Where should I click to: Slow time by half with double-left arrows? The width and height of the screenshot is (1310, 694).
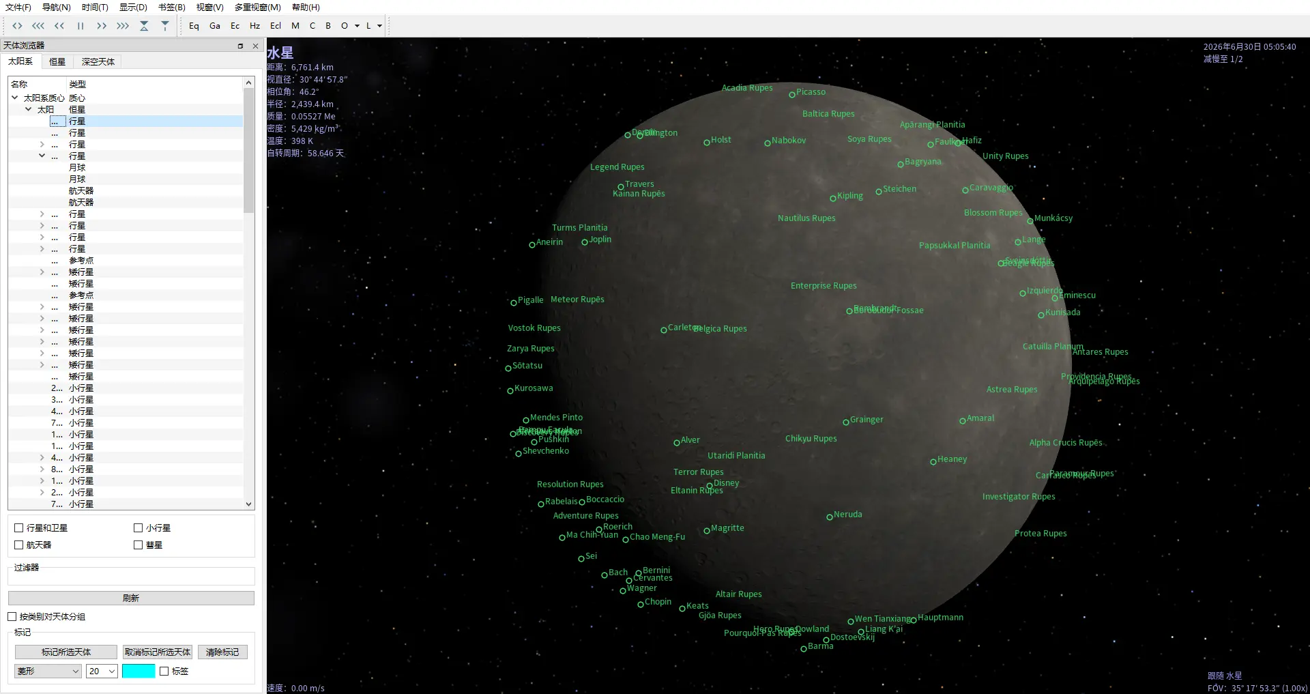pyautogui.click(x=59, y=26)
